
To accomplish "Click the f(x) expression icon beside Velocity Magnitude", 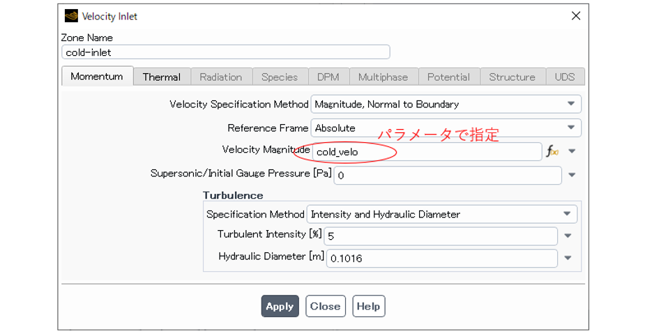I will (x=552, y=151).
